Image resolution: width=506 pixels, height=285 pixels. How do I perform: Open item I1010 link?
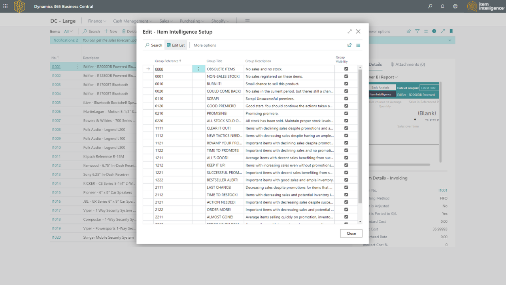tap(56, 148)
